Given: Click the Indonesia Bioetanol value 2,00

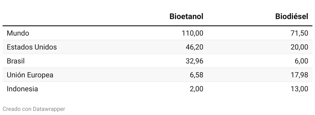Looking at the screenshot, I should coord(196,89).
